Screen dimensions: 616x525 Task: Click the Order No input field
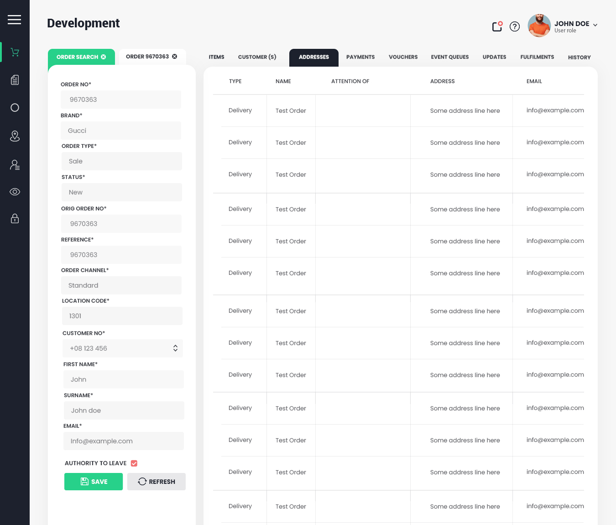[x=121, y=100]
